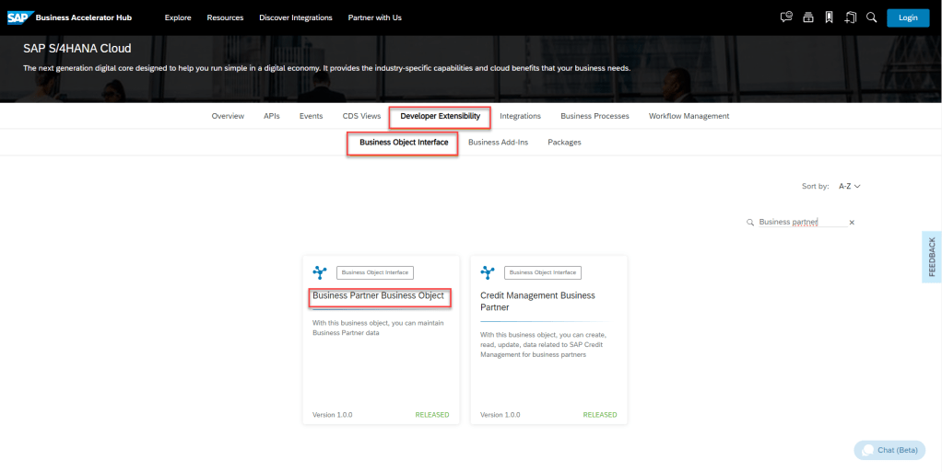Click the add-document pages icon in header
The height and width of the screenshot is (472, 942).
pos(850,17)
